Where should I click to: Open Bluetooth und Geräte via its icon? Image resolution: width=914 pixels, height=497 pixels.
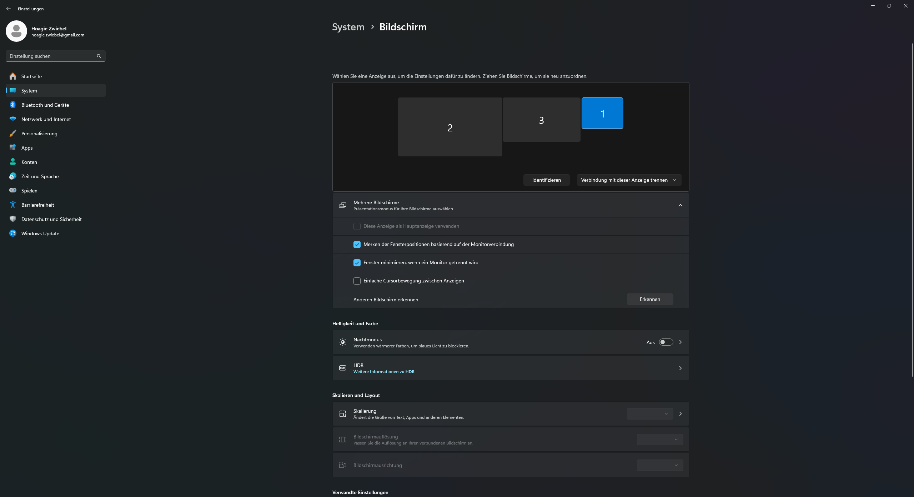point(13,105)
